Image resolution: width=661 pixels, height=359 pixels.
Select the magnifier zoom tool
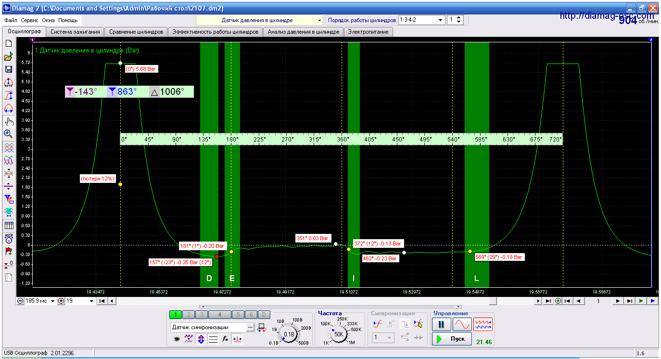(8, 134)
